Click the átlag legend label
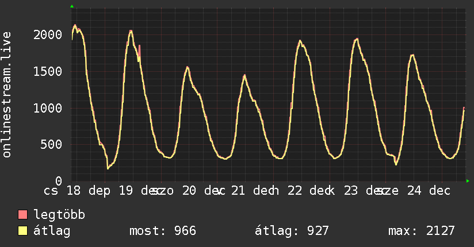The width and height of the screenshot is (474, 247). [x=52, y=231]
